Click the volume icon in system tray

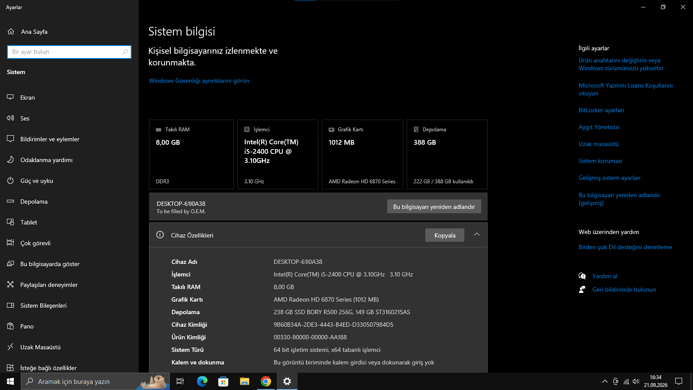[x=636, y=381]
